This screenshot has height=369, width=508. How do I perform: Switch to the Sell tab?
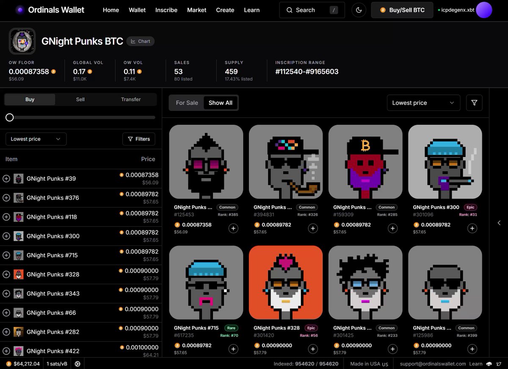pos(80,99)
